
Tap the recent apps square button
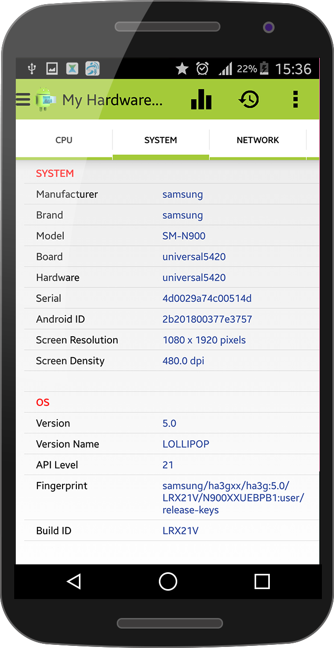262,581
